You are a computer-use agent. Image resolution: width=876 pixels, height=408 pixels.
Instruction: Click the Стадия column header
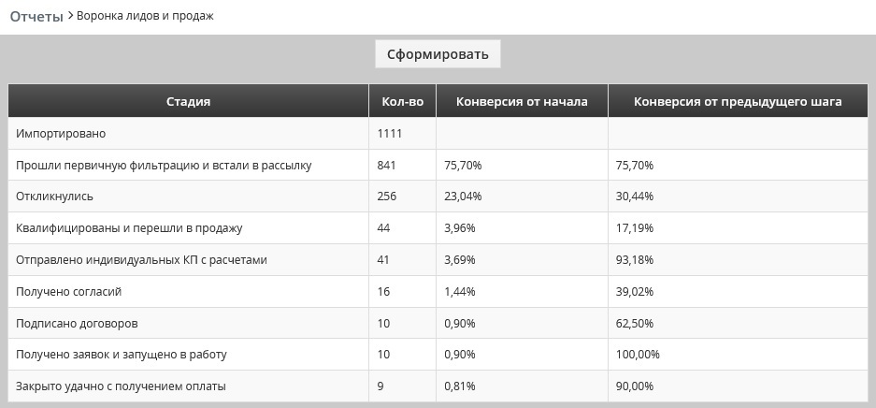click(188, 101)
